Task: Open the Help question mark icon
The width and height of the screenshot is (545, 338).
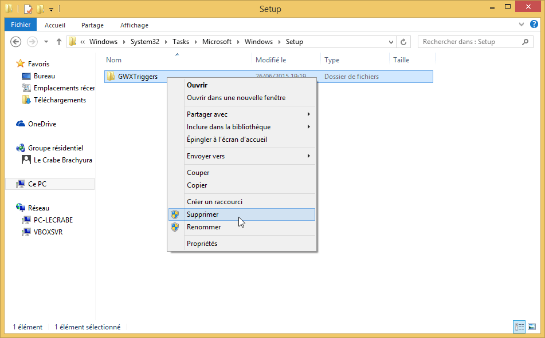Action: point(534,24)
